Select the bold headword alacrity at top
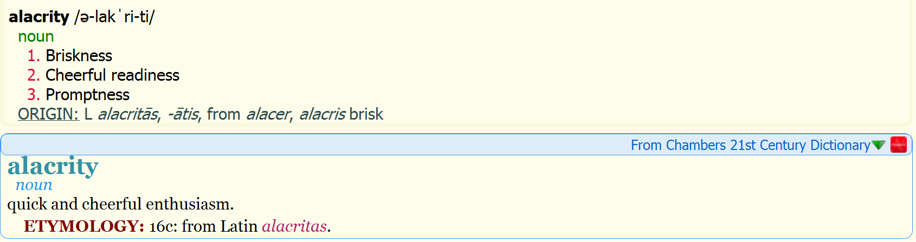916x242 pixels. coord(39,17)
